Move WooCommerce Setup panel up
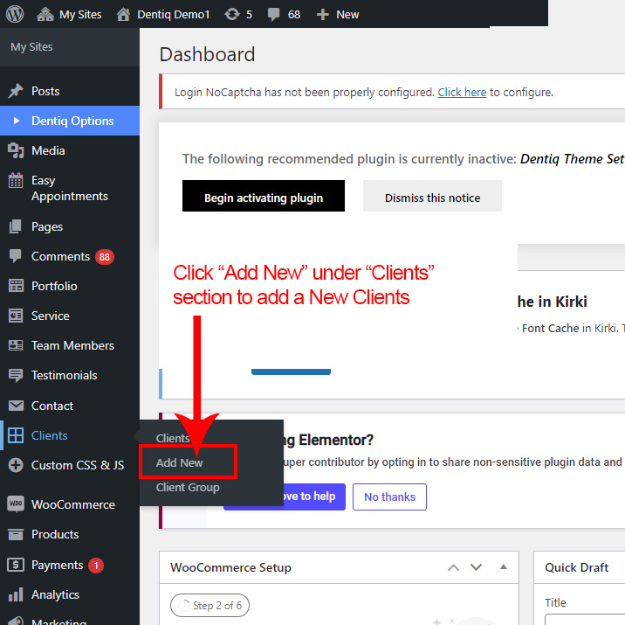625x625 pixels. click(x=453, y=567)
